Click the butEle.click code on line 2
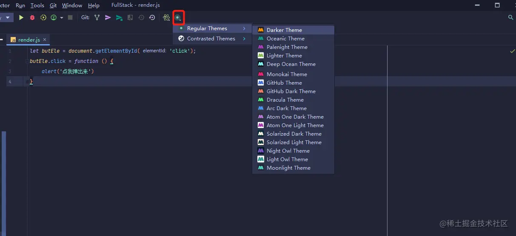 [x=48, y=61]
